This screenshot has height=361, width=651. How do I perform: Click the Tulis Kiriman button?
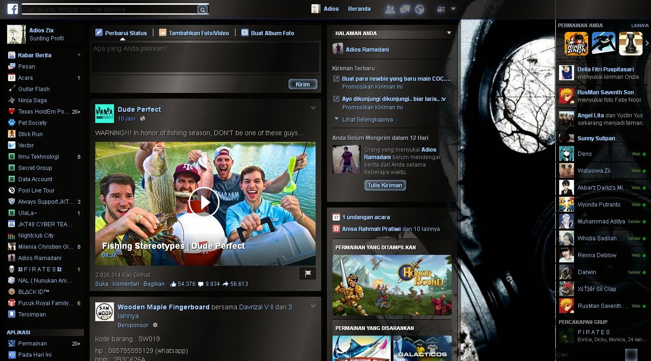point(385,185)
